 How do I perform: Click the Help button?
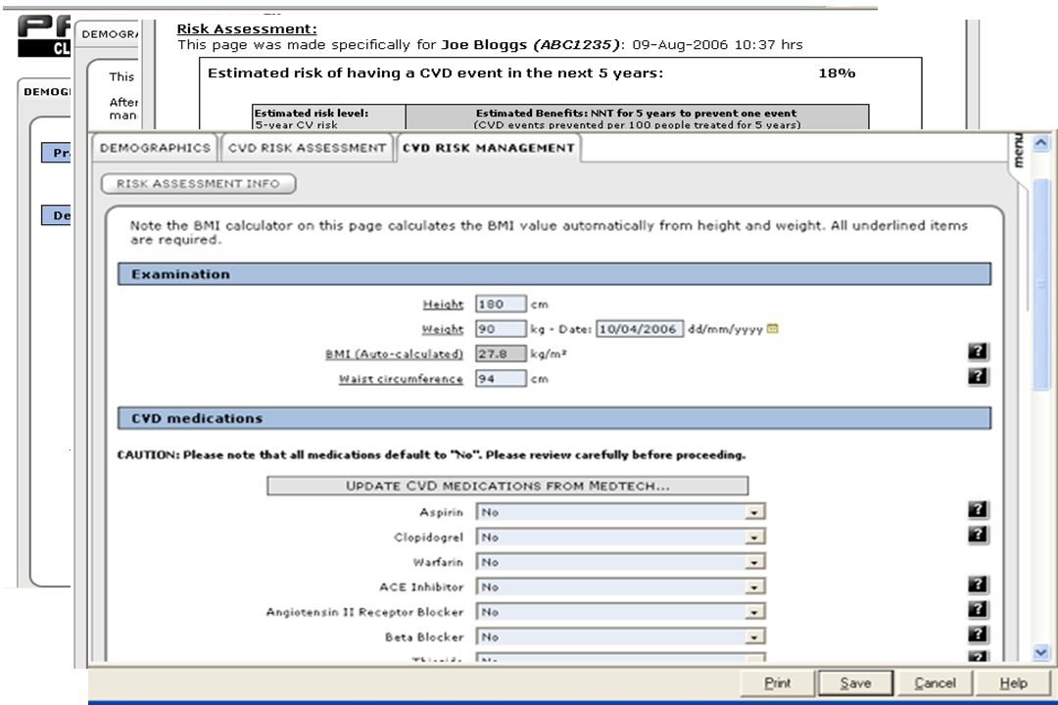1014,682
